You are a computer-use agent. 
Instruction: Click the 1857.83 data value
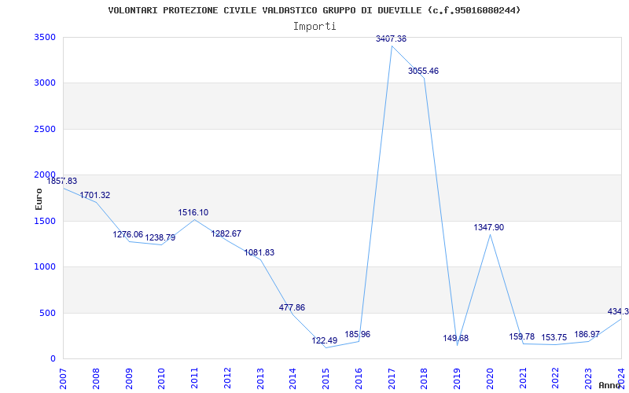62,182
